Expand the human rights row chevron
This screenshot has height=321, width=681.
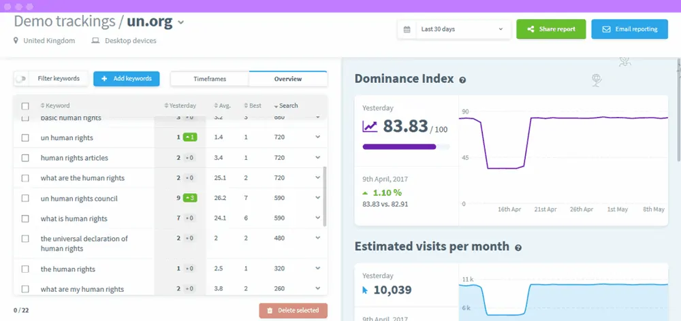[x=317, y=268]
